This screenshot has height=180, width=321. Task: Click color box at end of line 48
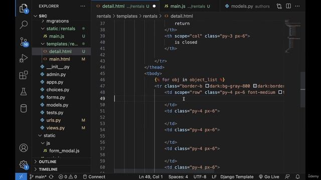[x=280, y=92]
